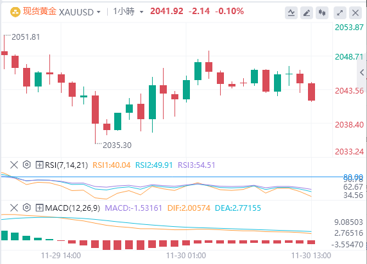Image resolution: width=367 pixels, height=264 pixels.
Task: Click the MACD(12,26,9) label
Action: point(73,208)
